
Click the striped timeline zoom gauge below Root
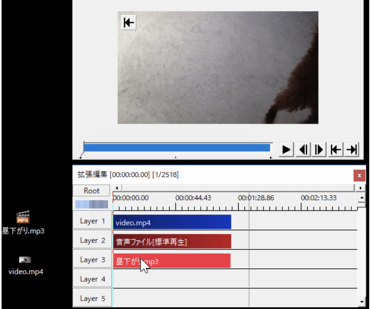point(92,204)
